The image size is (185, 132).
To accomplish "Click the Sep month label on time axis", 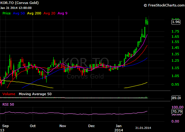I will [6, 126].
